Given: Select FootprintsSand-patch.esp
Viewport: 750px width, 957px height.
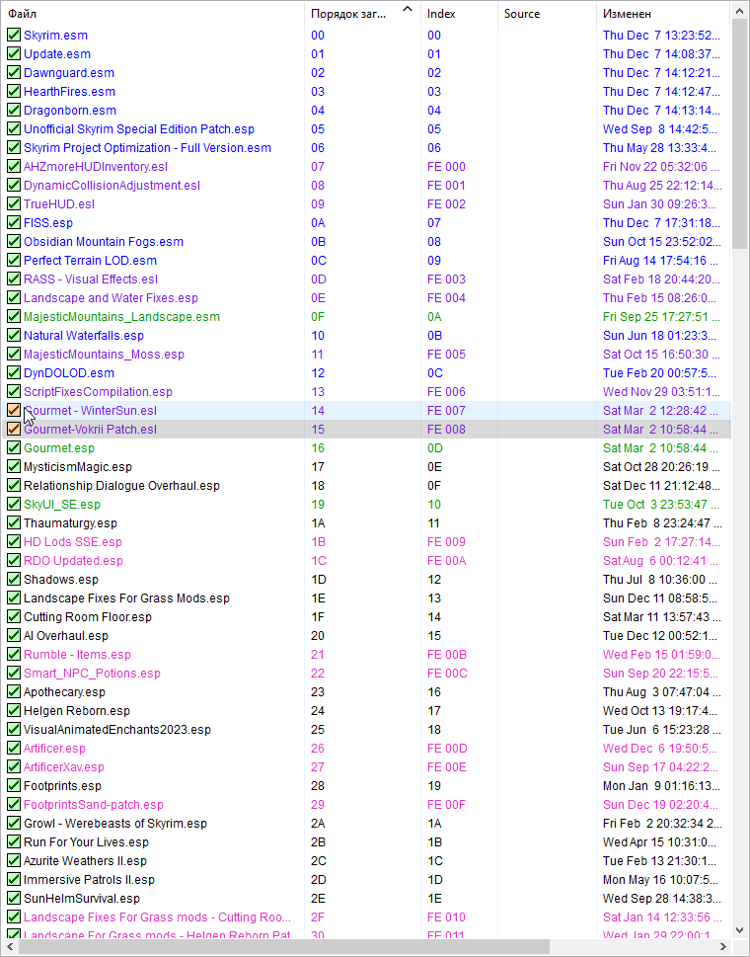Looking at the screenshot, I should 94,805.
